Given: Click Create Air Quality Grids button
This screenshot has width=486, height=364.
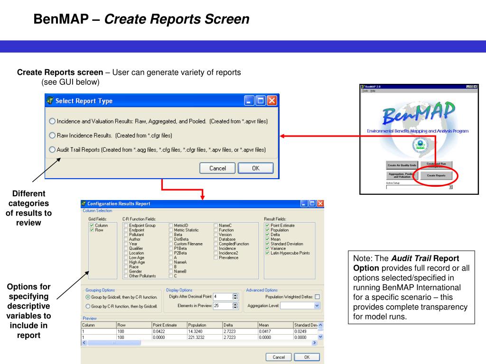Looking at the screenshot, I should click(x=402, y=165).
